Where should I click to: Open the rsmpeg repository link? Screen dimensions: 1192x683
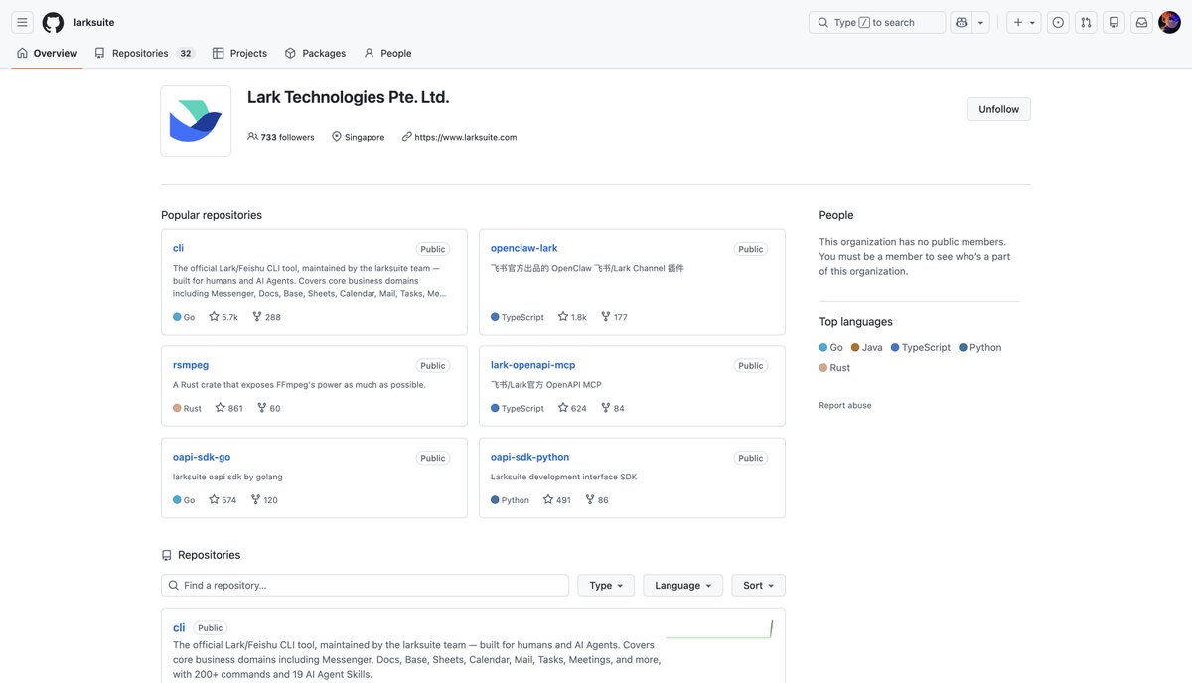point(191,365)
